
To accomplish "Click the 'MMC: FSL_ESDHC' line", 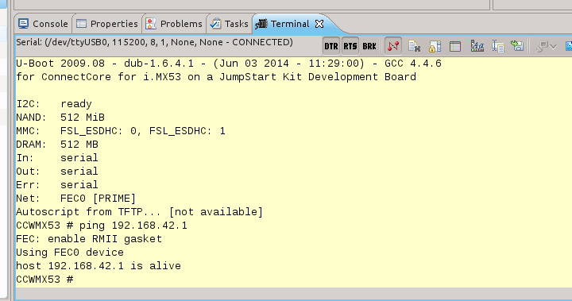I will tap(121, 131).
